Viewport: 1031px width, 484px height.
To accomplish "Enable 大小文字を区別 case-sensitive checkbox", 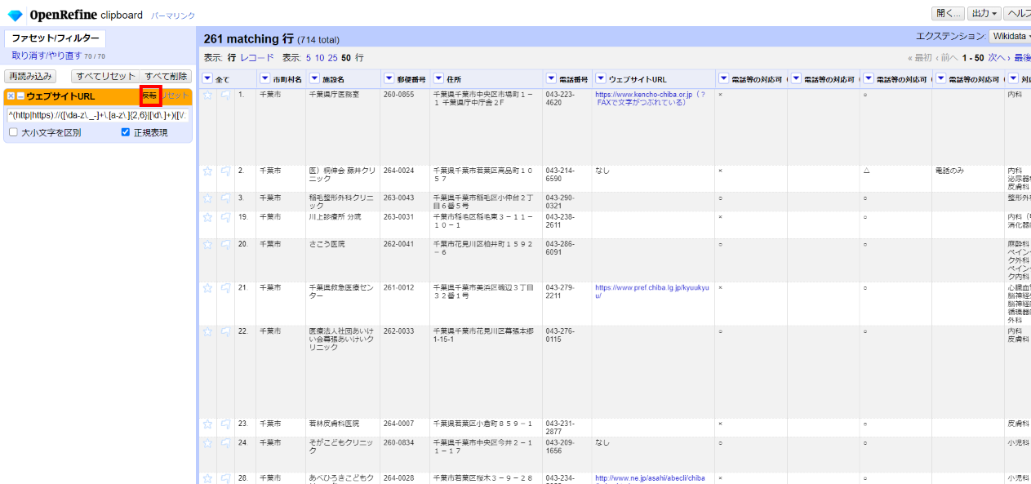I will [13, 132].
